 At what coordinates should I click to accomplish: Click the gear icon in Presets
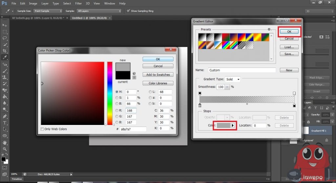(269, 29)
